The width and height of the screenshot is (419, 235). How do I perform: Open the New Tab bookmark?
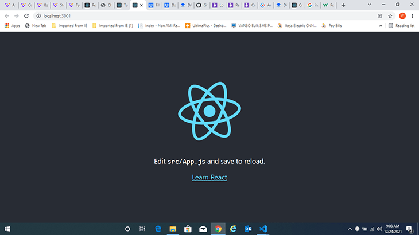36,26
